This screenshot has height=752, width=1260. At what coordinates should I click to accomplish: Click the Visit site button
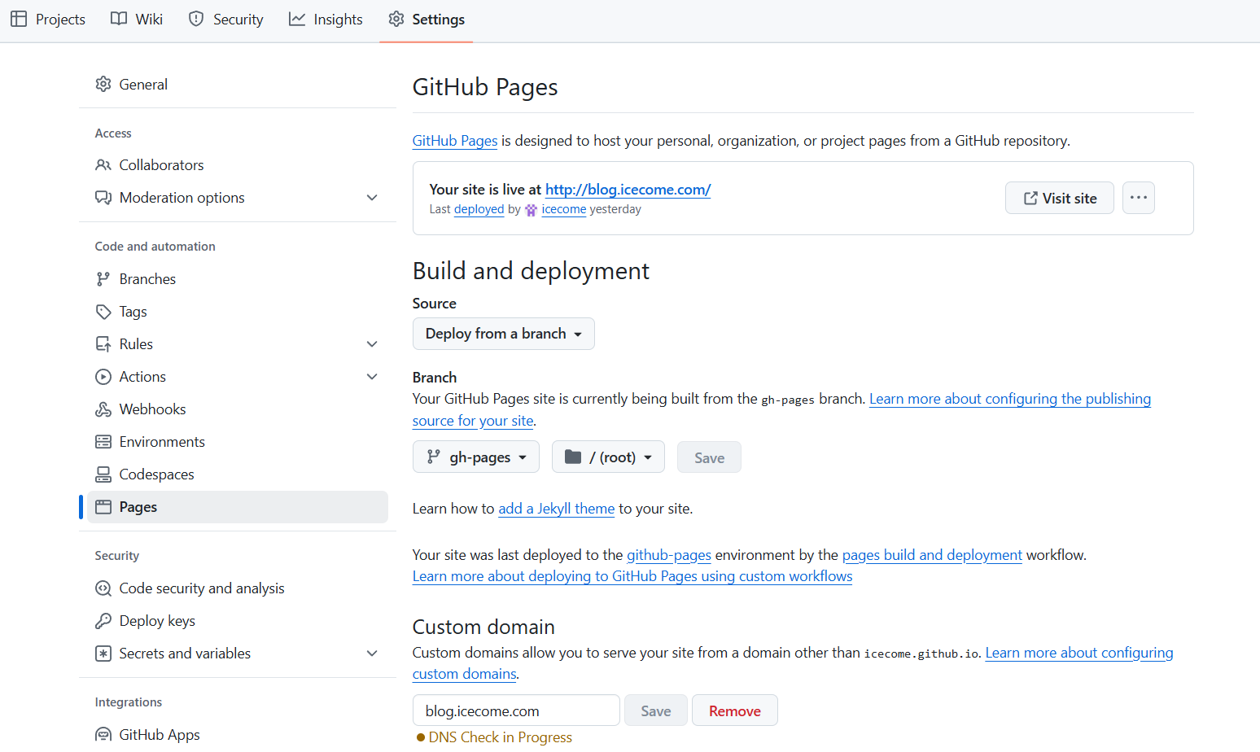(1060, 198)
